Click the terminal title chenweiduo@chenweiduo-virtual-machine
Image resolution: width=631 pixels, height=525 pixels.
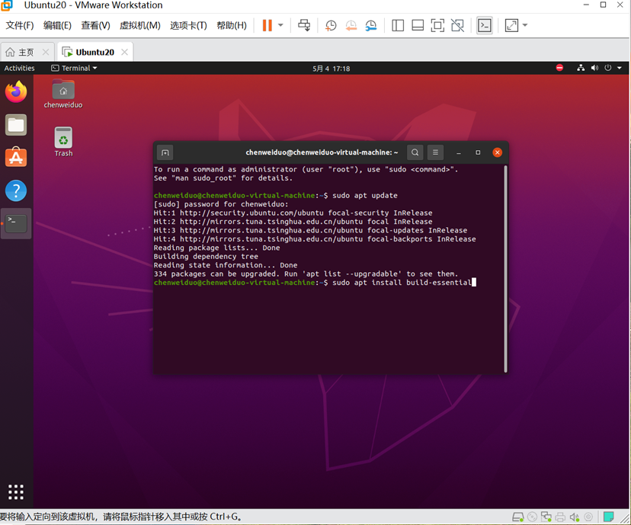(322, 152)
